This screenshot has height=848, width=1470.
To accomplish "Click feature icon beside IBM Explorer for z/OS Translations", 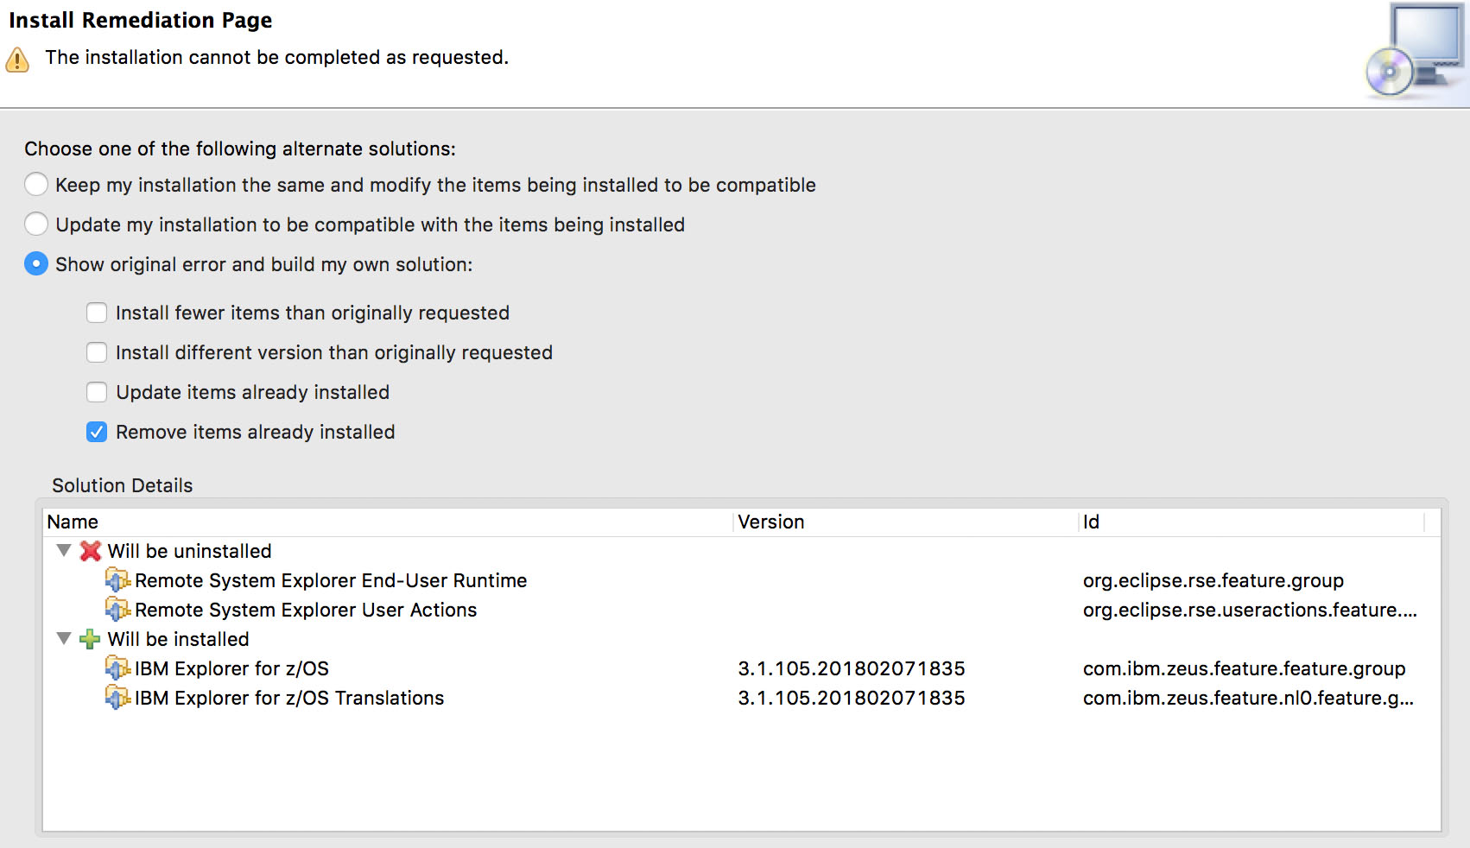I will (x=117, y=698).
